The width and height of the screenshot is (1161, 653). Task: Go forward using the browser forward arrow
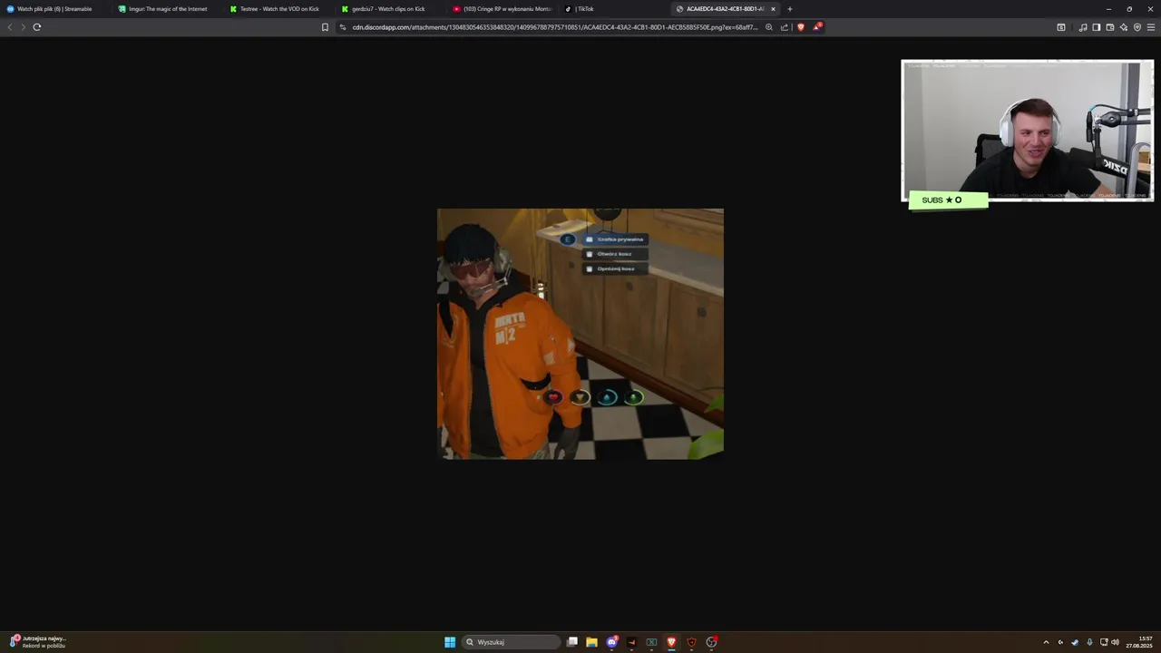click(23, 27)
